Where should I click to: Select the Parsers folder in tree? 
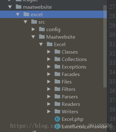[70, 97]
